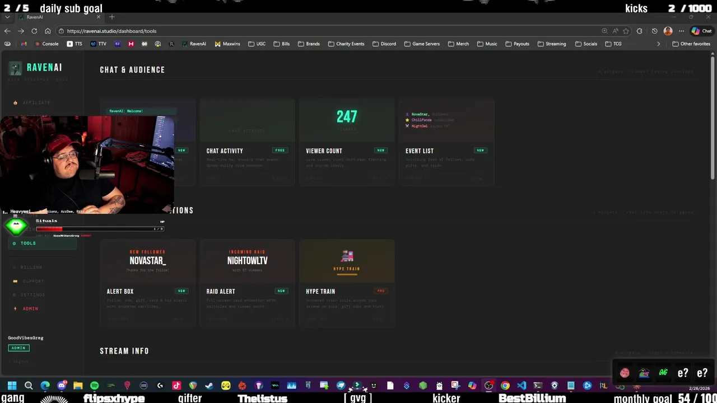Open a new browser tab
717x403 pixels.
pyautogui.click(x=111, y=17)
